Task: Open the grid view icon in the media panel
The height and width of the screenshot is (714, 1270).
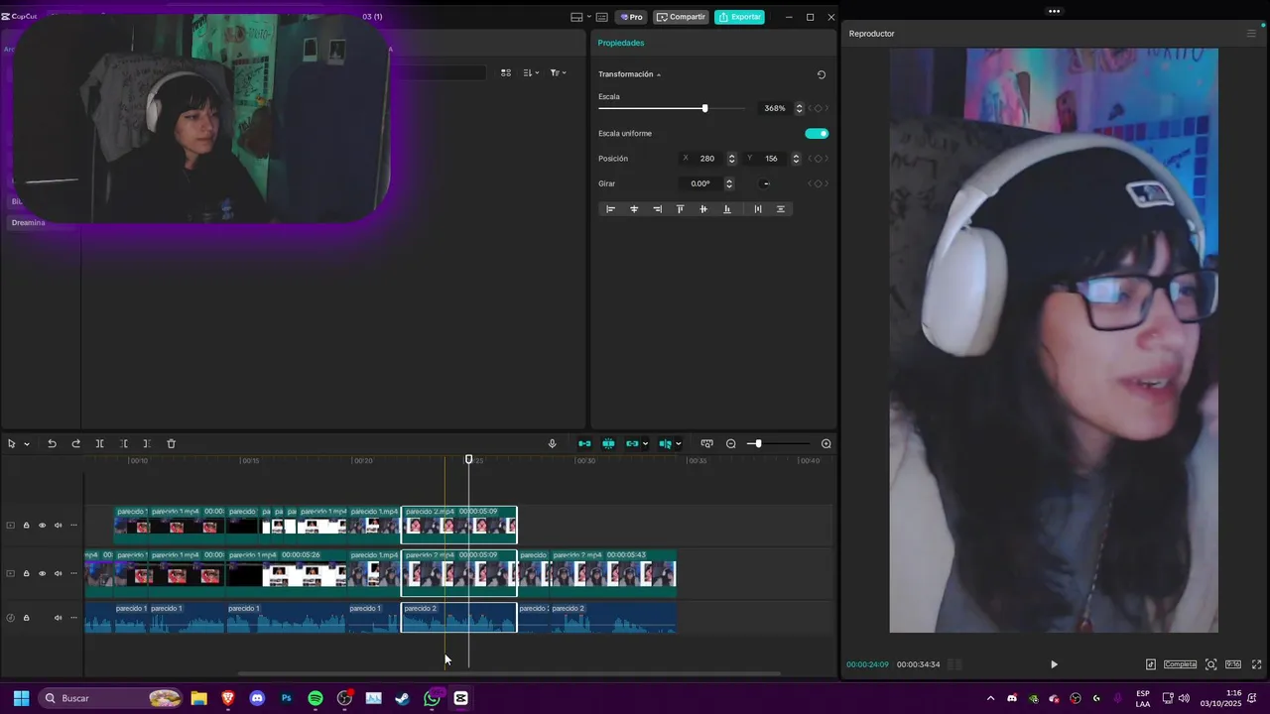Action: pyautogui.click(x=506, y=72)
